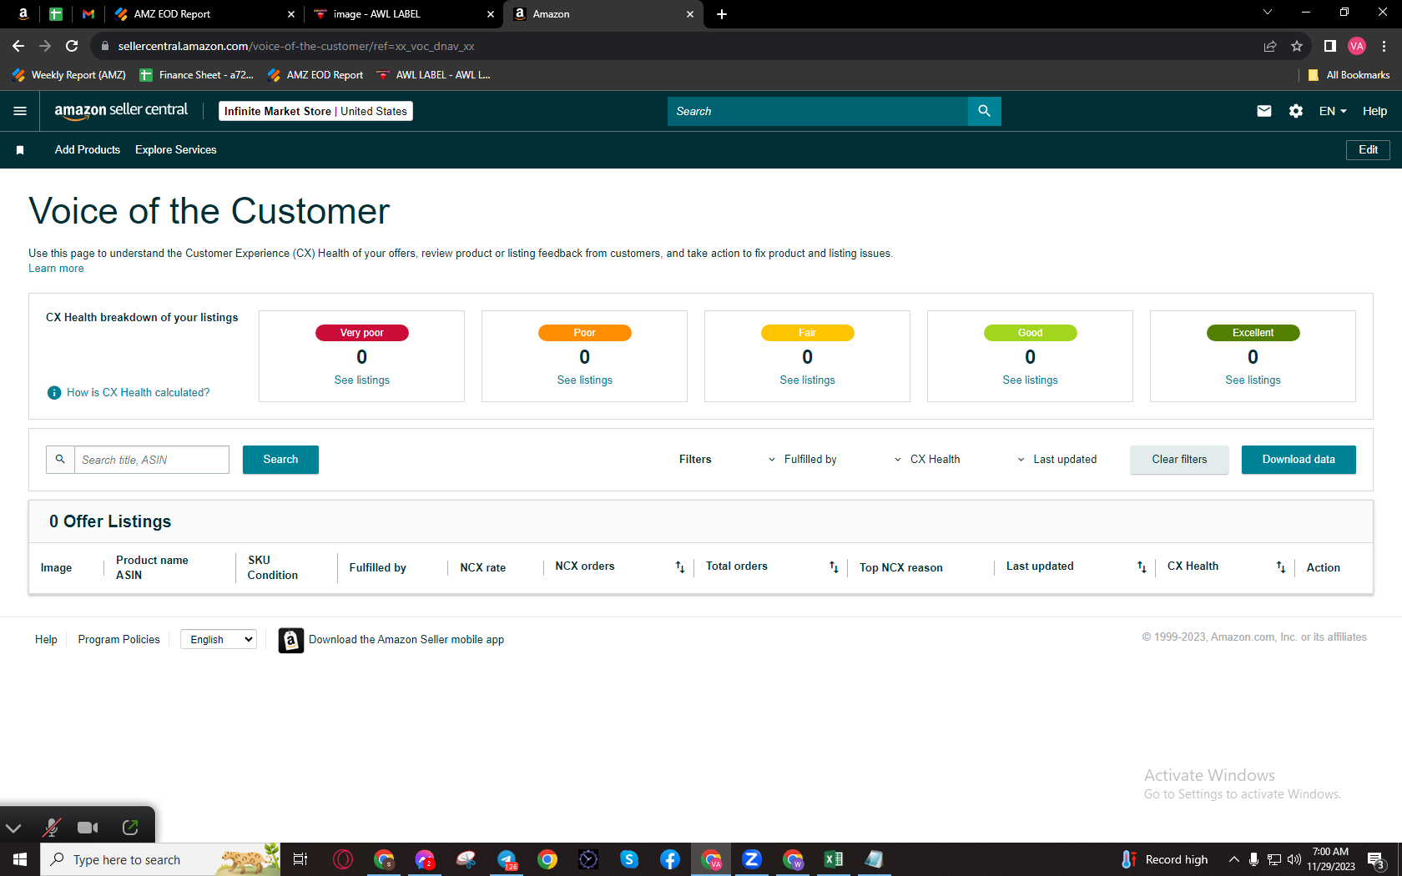Click the Download data button
Screen dimensions: 1402x876
(1299, 460)
